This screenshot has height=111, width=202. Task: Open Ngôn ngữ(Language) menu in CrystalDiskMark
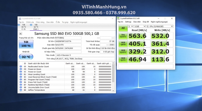click(159, 22)
